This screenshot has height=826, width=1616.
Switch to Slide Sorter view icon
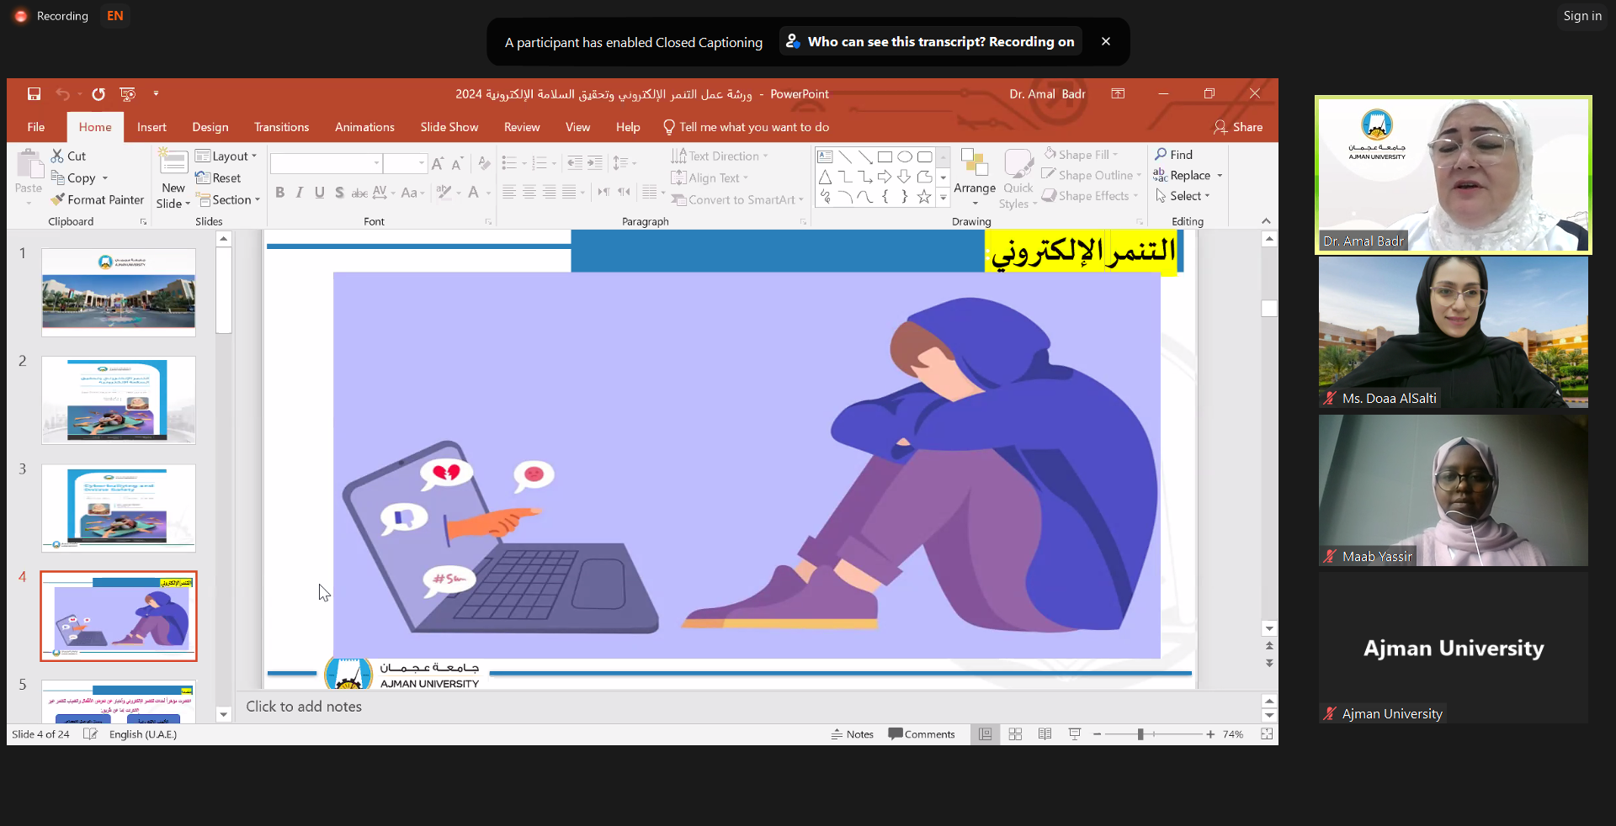point(1015,734)
